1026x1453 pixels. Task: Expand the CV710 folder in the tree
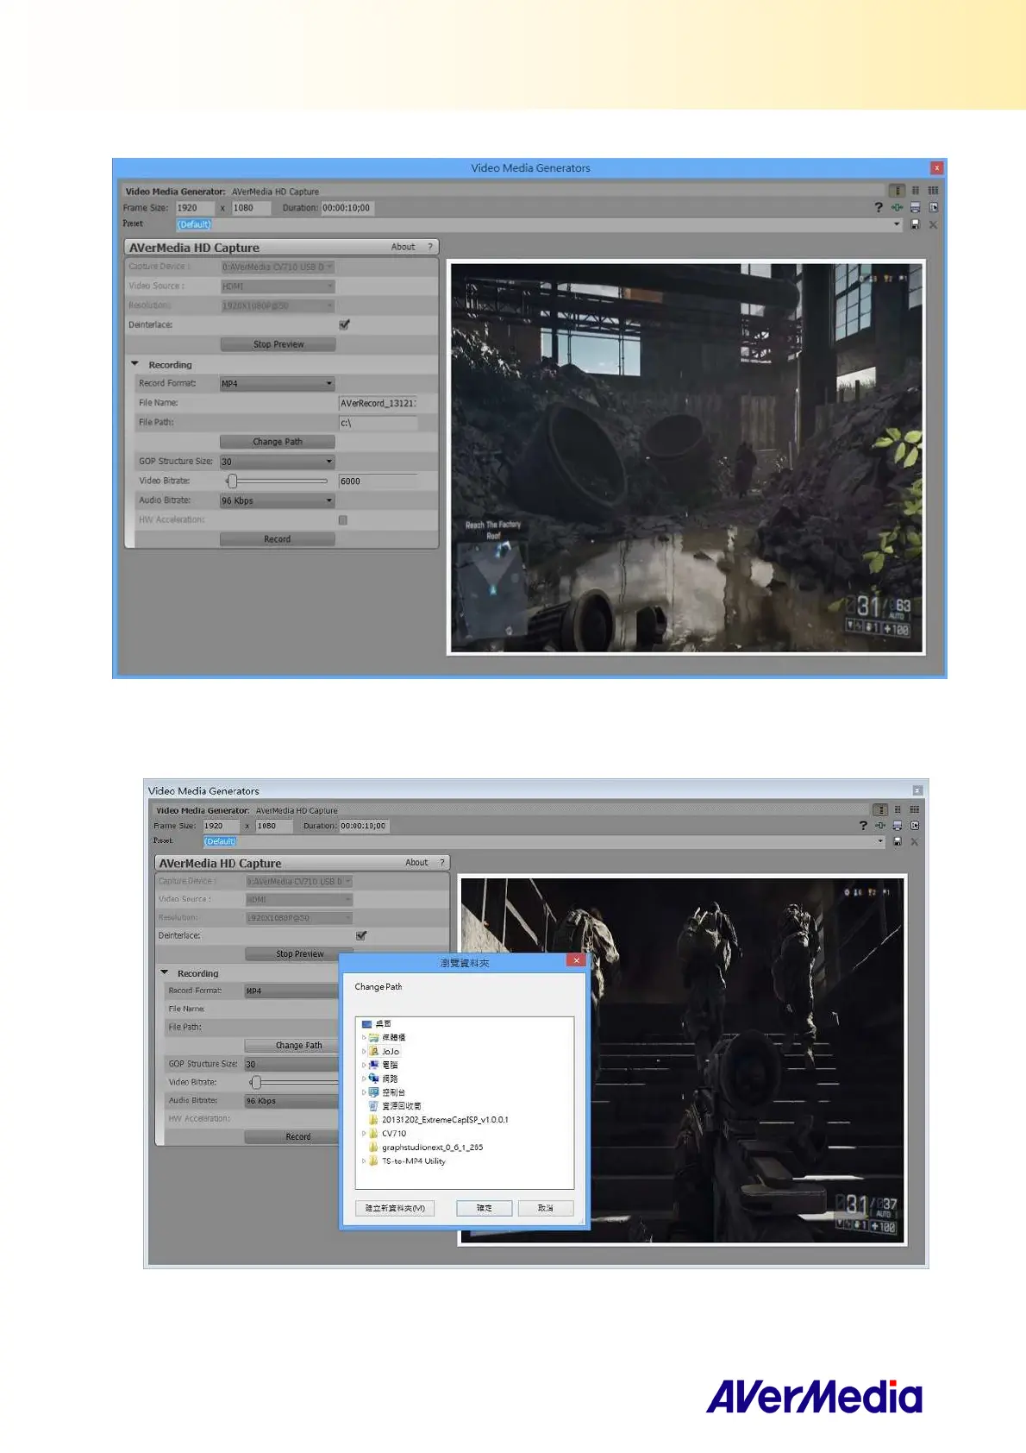[x=364, y=1134]
